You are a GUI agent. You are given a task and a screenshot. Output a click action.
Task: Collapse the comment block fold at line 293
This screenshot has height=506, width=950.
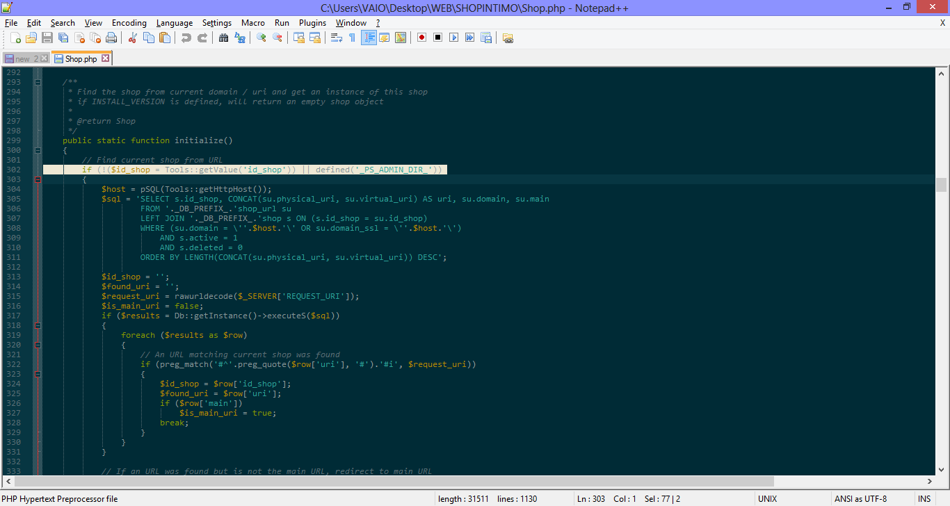38,82
